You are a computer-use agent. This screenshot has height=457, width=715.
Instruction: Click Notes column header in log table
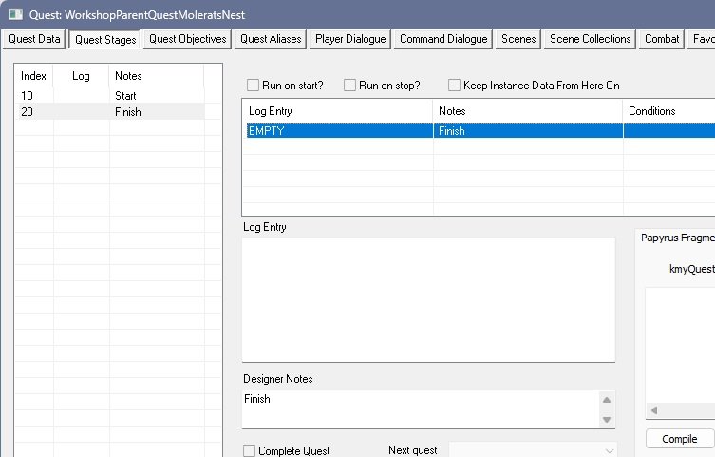click(x=528, y=111)
